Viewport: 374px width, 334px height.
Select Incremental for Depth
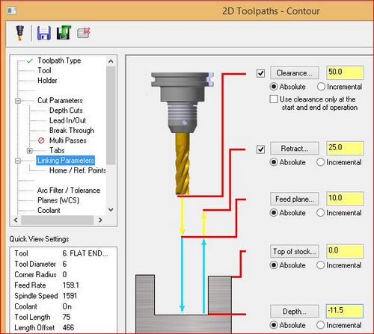coord(320,325)
